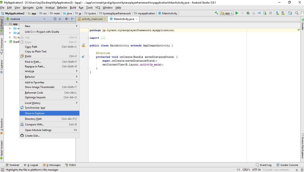304x172 pixels.
Task: Click the collapse all icon in Project panel
Action: pos(60,19)
